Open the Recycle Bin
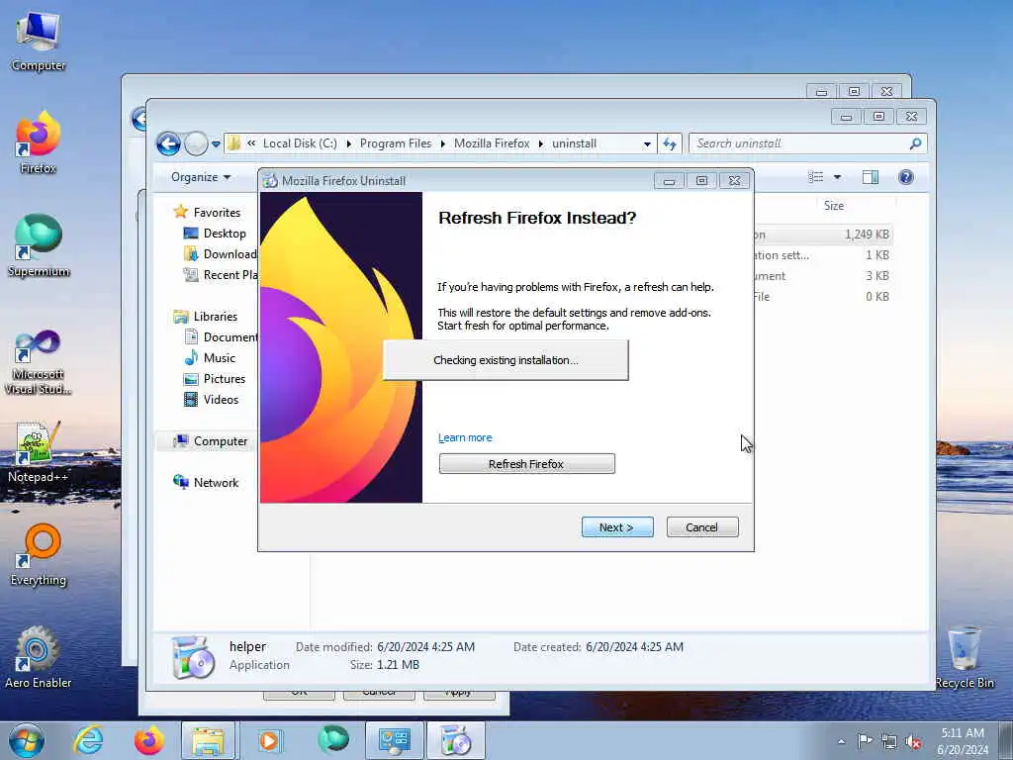The image size is (1013, 760). pyautogui.click(x=964, y=657)
